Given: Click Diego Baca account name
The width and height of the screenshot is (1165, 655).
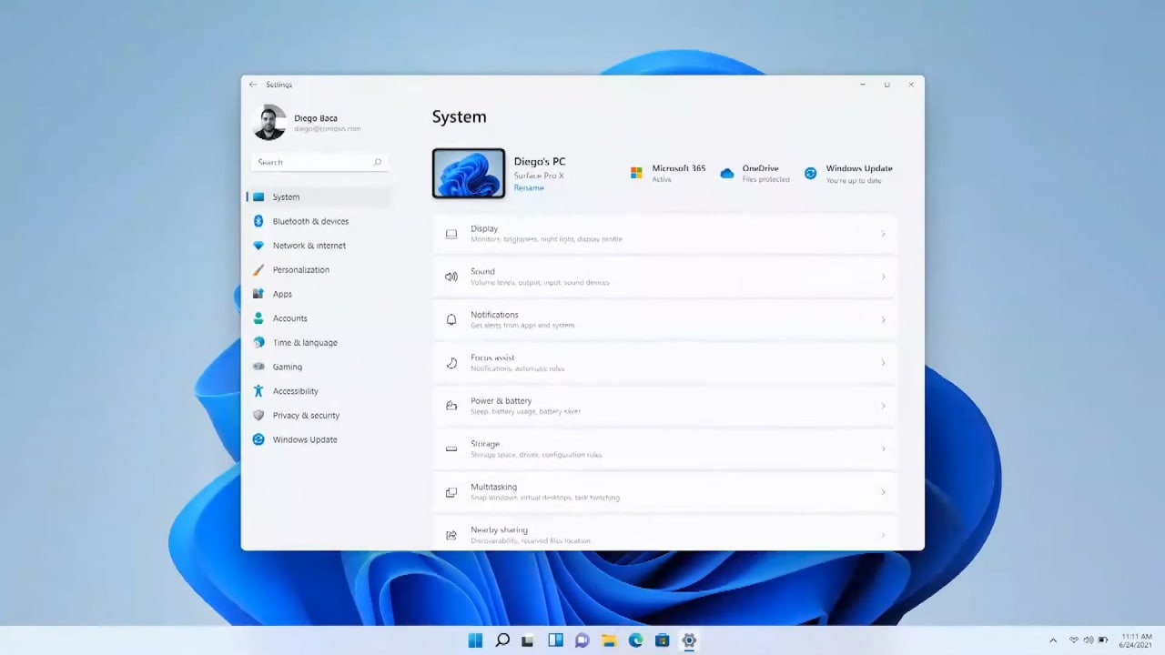Looking at the screenshot, I should pos(316,118).
